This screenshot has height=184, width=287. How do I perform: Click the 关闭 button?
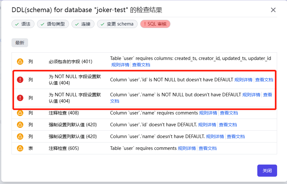click(267, 171)
